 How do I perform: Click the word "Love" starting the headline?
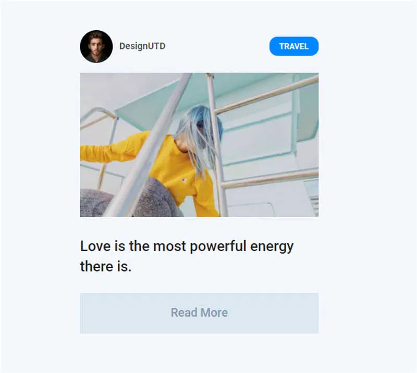(95, 246)
